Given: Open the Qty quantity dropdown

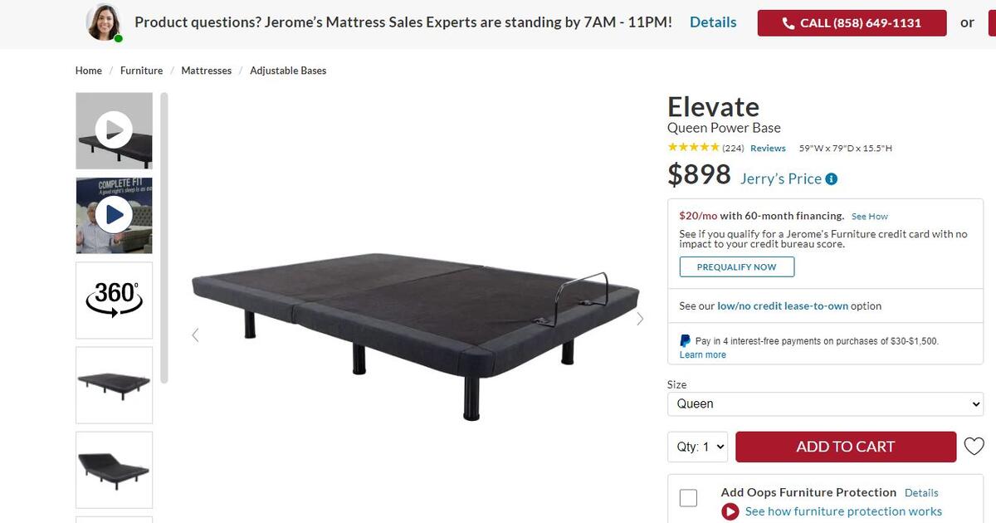Looking at the screenshot, I should click(697, 446).
